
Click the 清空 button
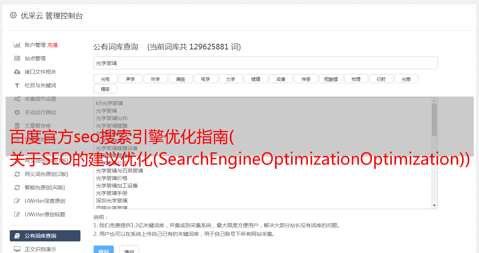(129, 250)
